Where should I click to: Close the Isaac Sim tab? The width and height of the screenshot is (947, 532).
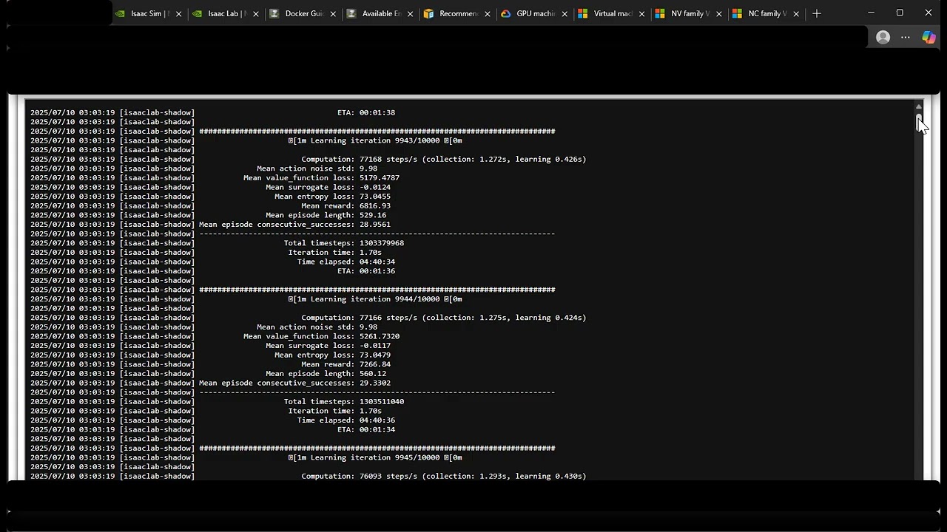click(178, 14)
